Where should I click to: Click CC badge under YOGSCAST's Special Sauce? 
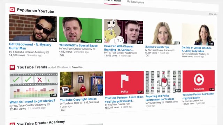pos(62,55)
